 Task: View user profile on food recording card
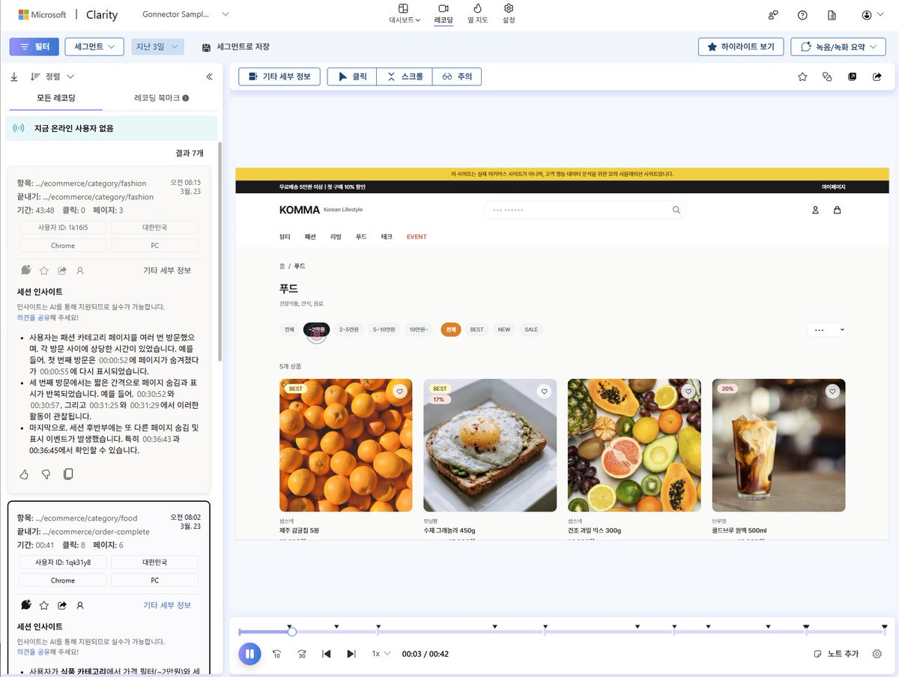(x=80, y=605)
